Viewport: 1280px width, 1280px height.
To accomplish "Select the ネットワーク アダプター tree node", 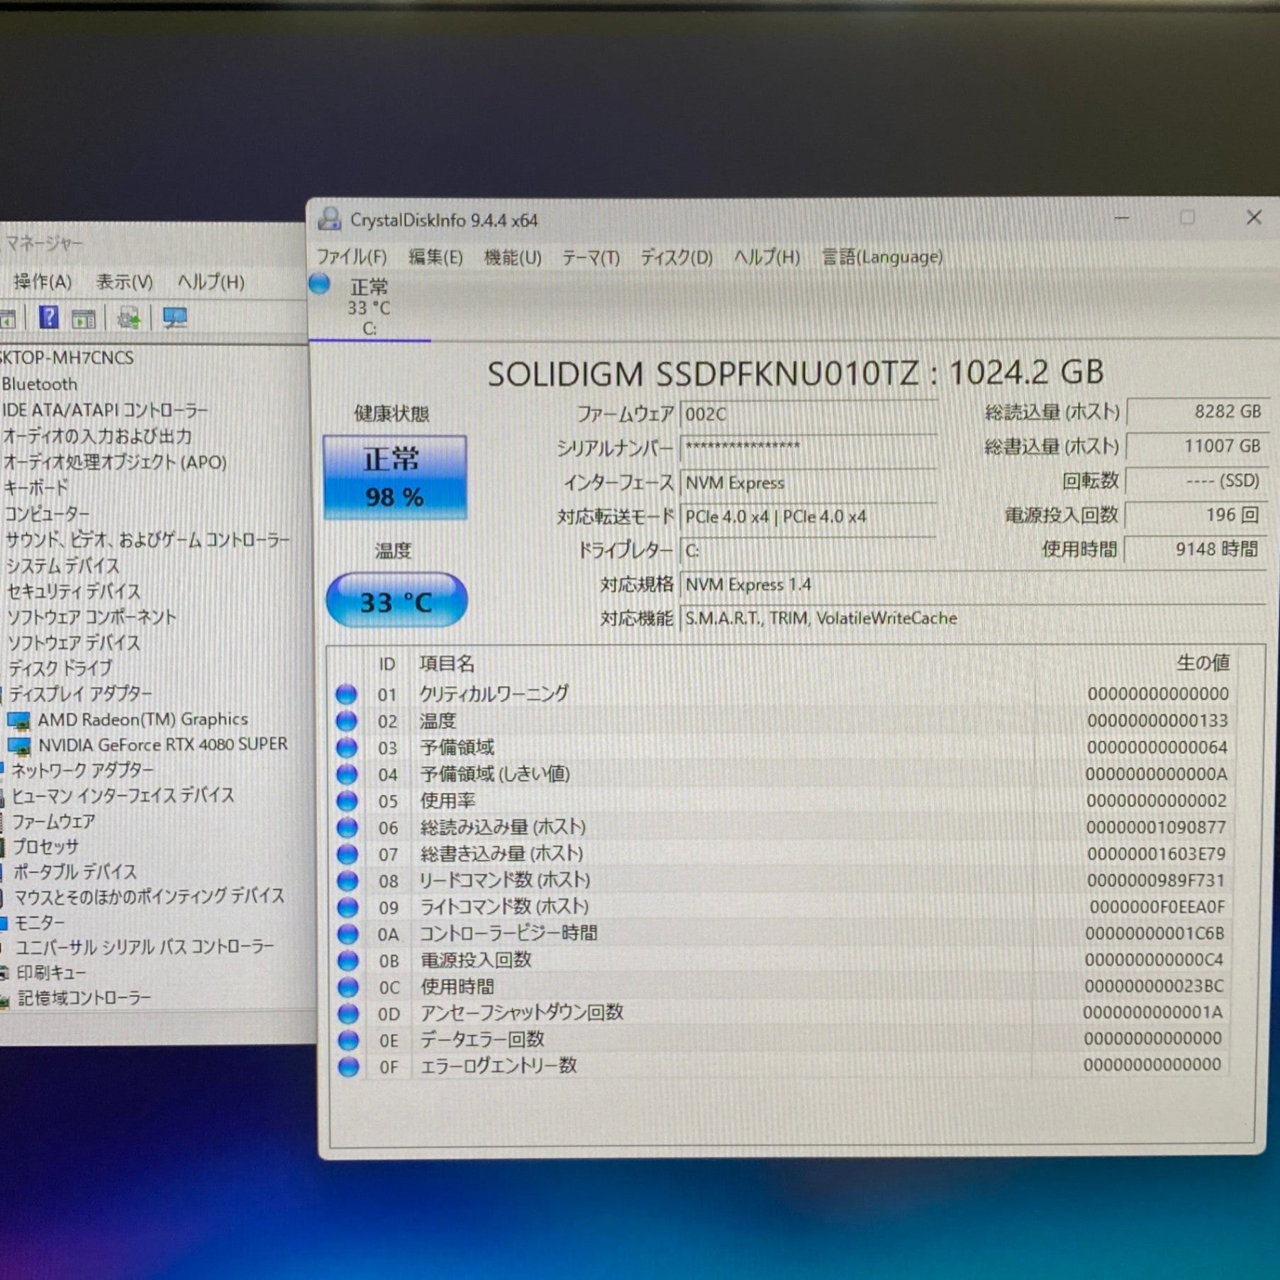I will tap(82, 770).
